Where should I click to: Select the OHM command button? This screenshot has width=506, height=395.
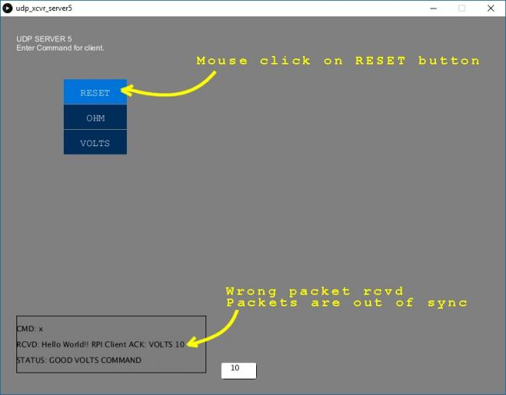click(x=95, y=117)
